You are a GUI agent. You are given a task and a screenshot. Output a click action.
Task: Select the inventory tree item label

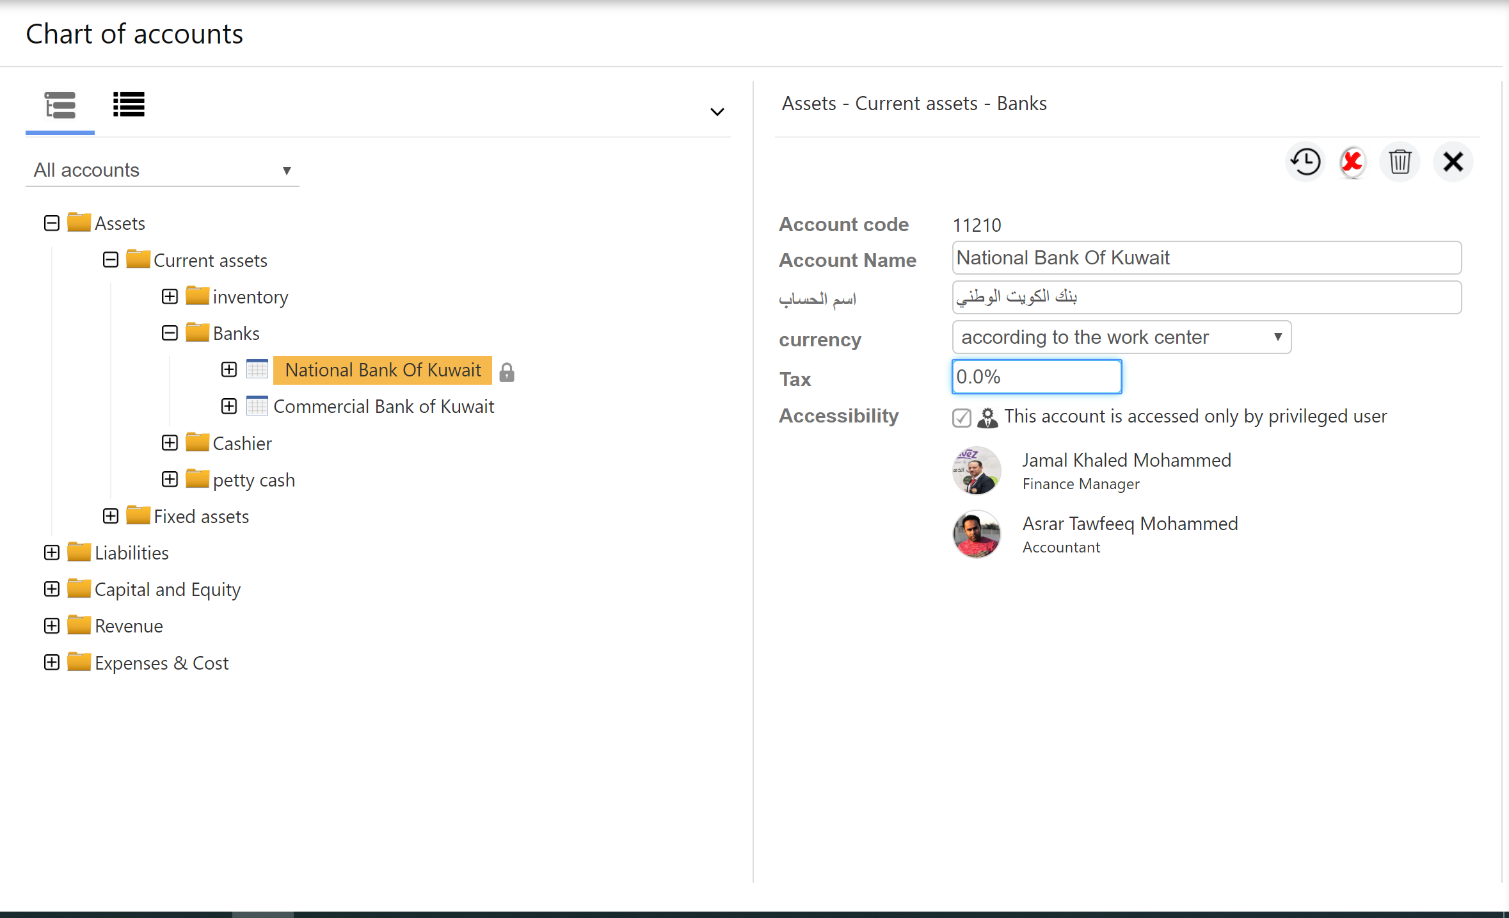[x=251, y=297]
